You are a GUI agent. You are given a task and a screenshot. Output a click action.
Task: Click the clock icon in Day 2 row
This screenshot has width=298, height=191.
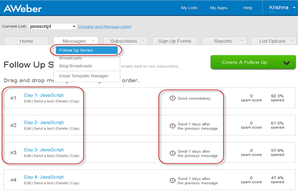[172, 126]
